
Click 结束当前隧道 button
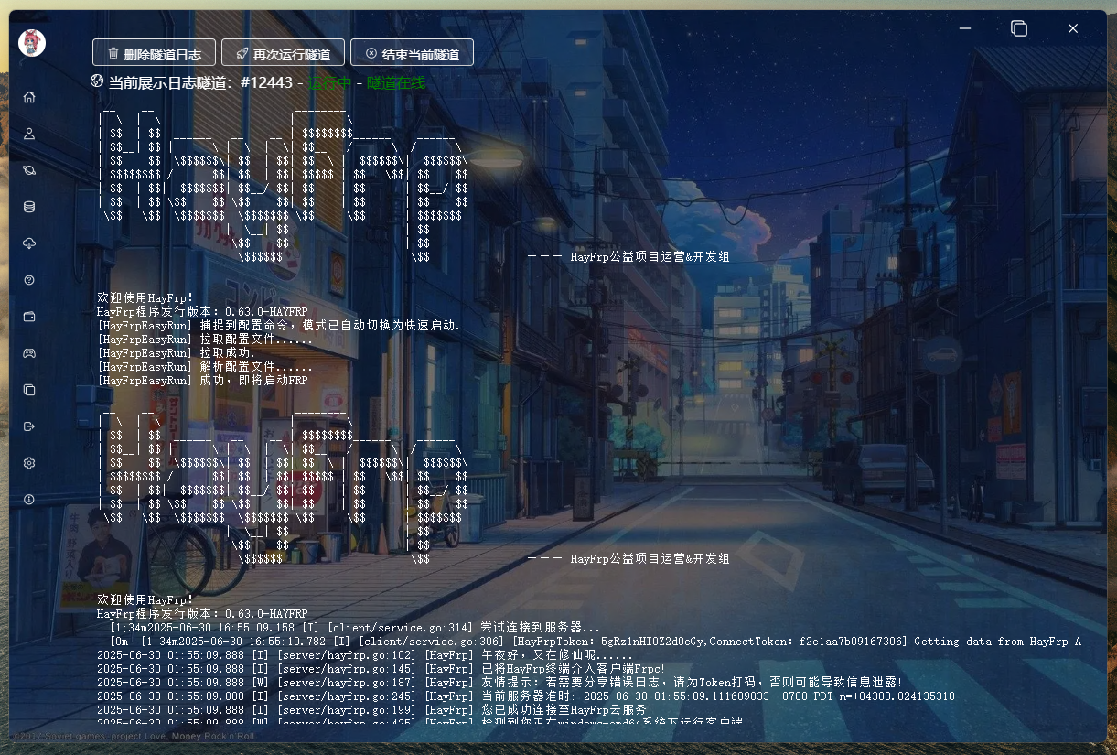412,53
